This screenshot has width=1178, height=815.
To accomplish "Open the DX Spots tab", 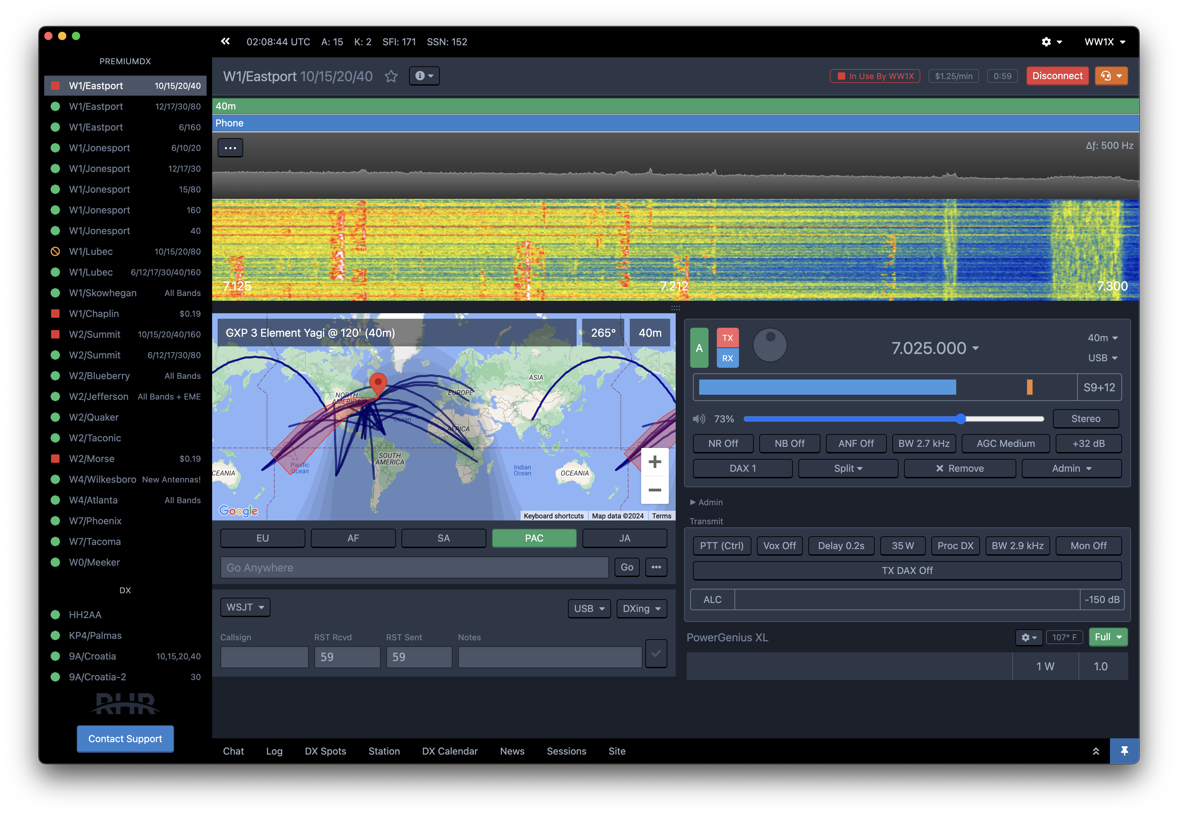I will (325, 751).
